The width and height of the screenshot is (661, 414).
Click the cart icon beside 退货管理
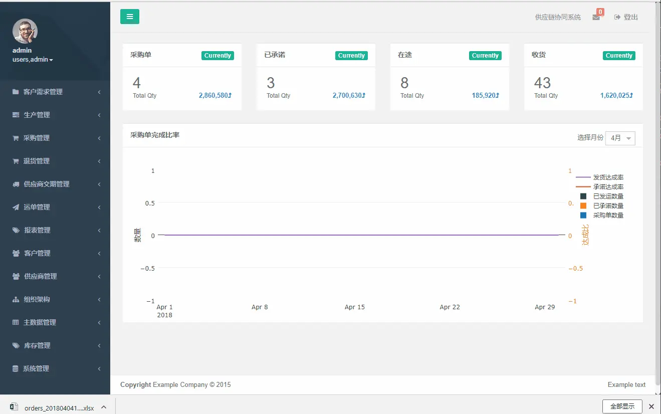[16, 161]
